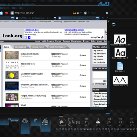This screenshot has height=137, width=137.
Task: Click Indian Paint Brush rating bar
Action: tap(55, 54)
